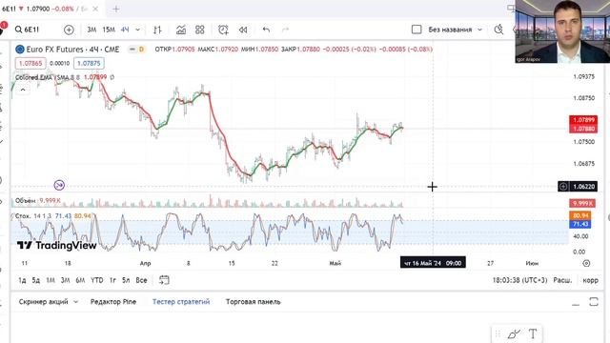This screenshot has height=343, width=610.
Task: Open the chart type bars icon
Action: click(x=157, y=30)
